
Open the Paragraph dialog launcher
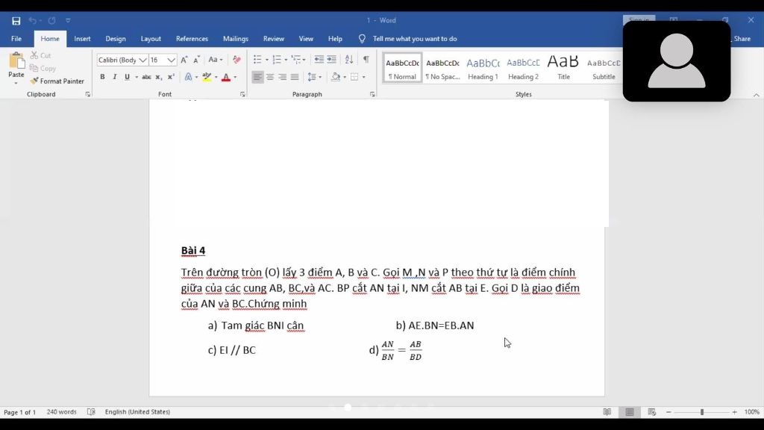[372, 95]
